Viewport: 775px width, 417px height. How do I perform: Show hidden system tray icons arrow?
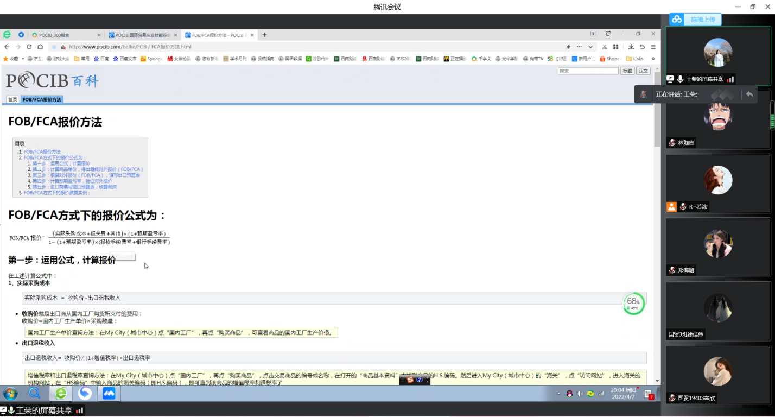[x=558, y=394]
